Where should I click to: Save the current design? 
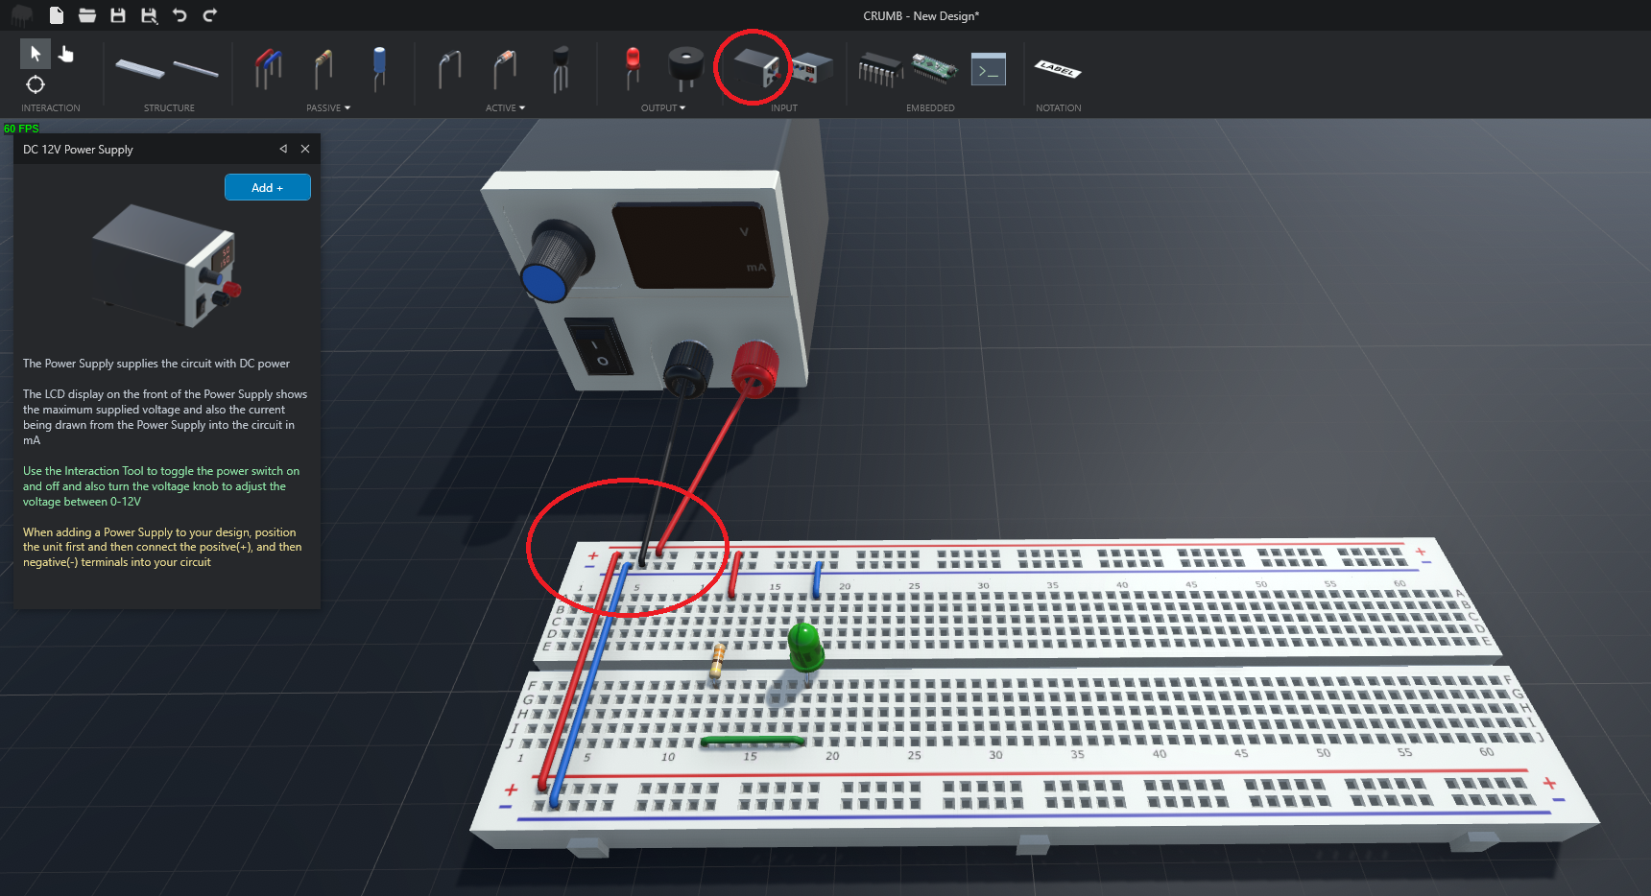click(x=118, y=15)
